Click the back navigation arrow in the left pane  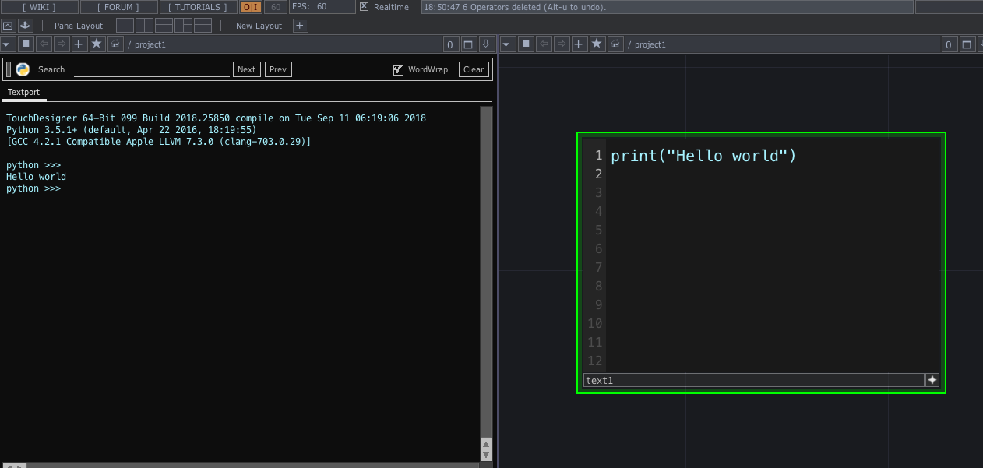(44, 44)
